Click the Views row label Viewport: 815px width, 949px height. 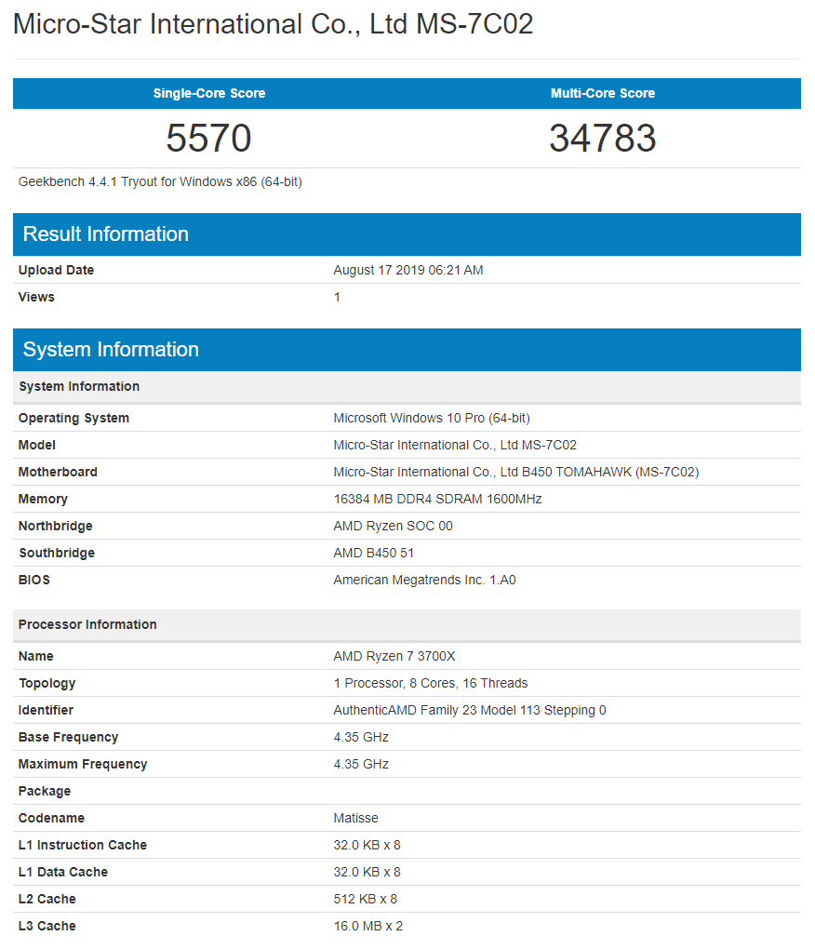point(36,298)
